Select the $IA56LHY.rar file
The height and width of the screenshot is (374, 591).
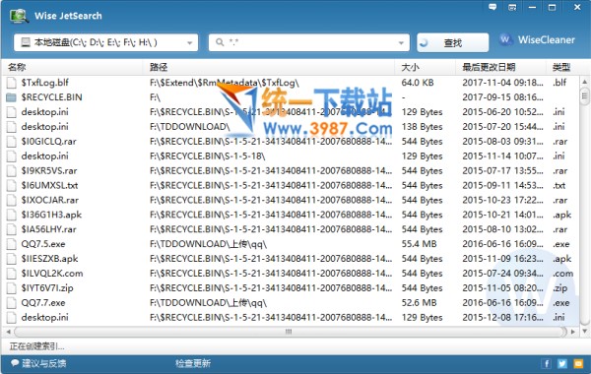[x=48, y=229]
